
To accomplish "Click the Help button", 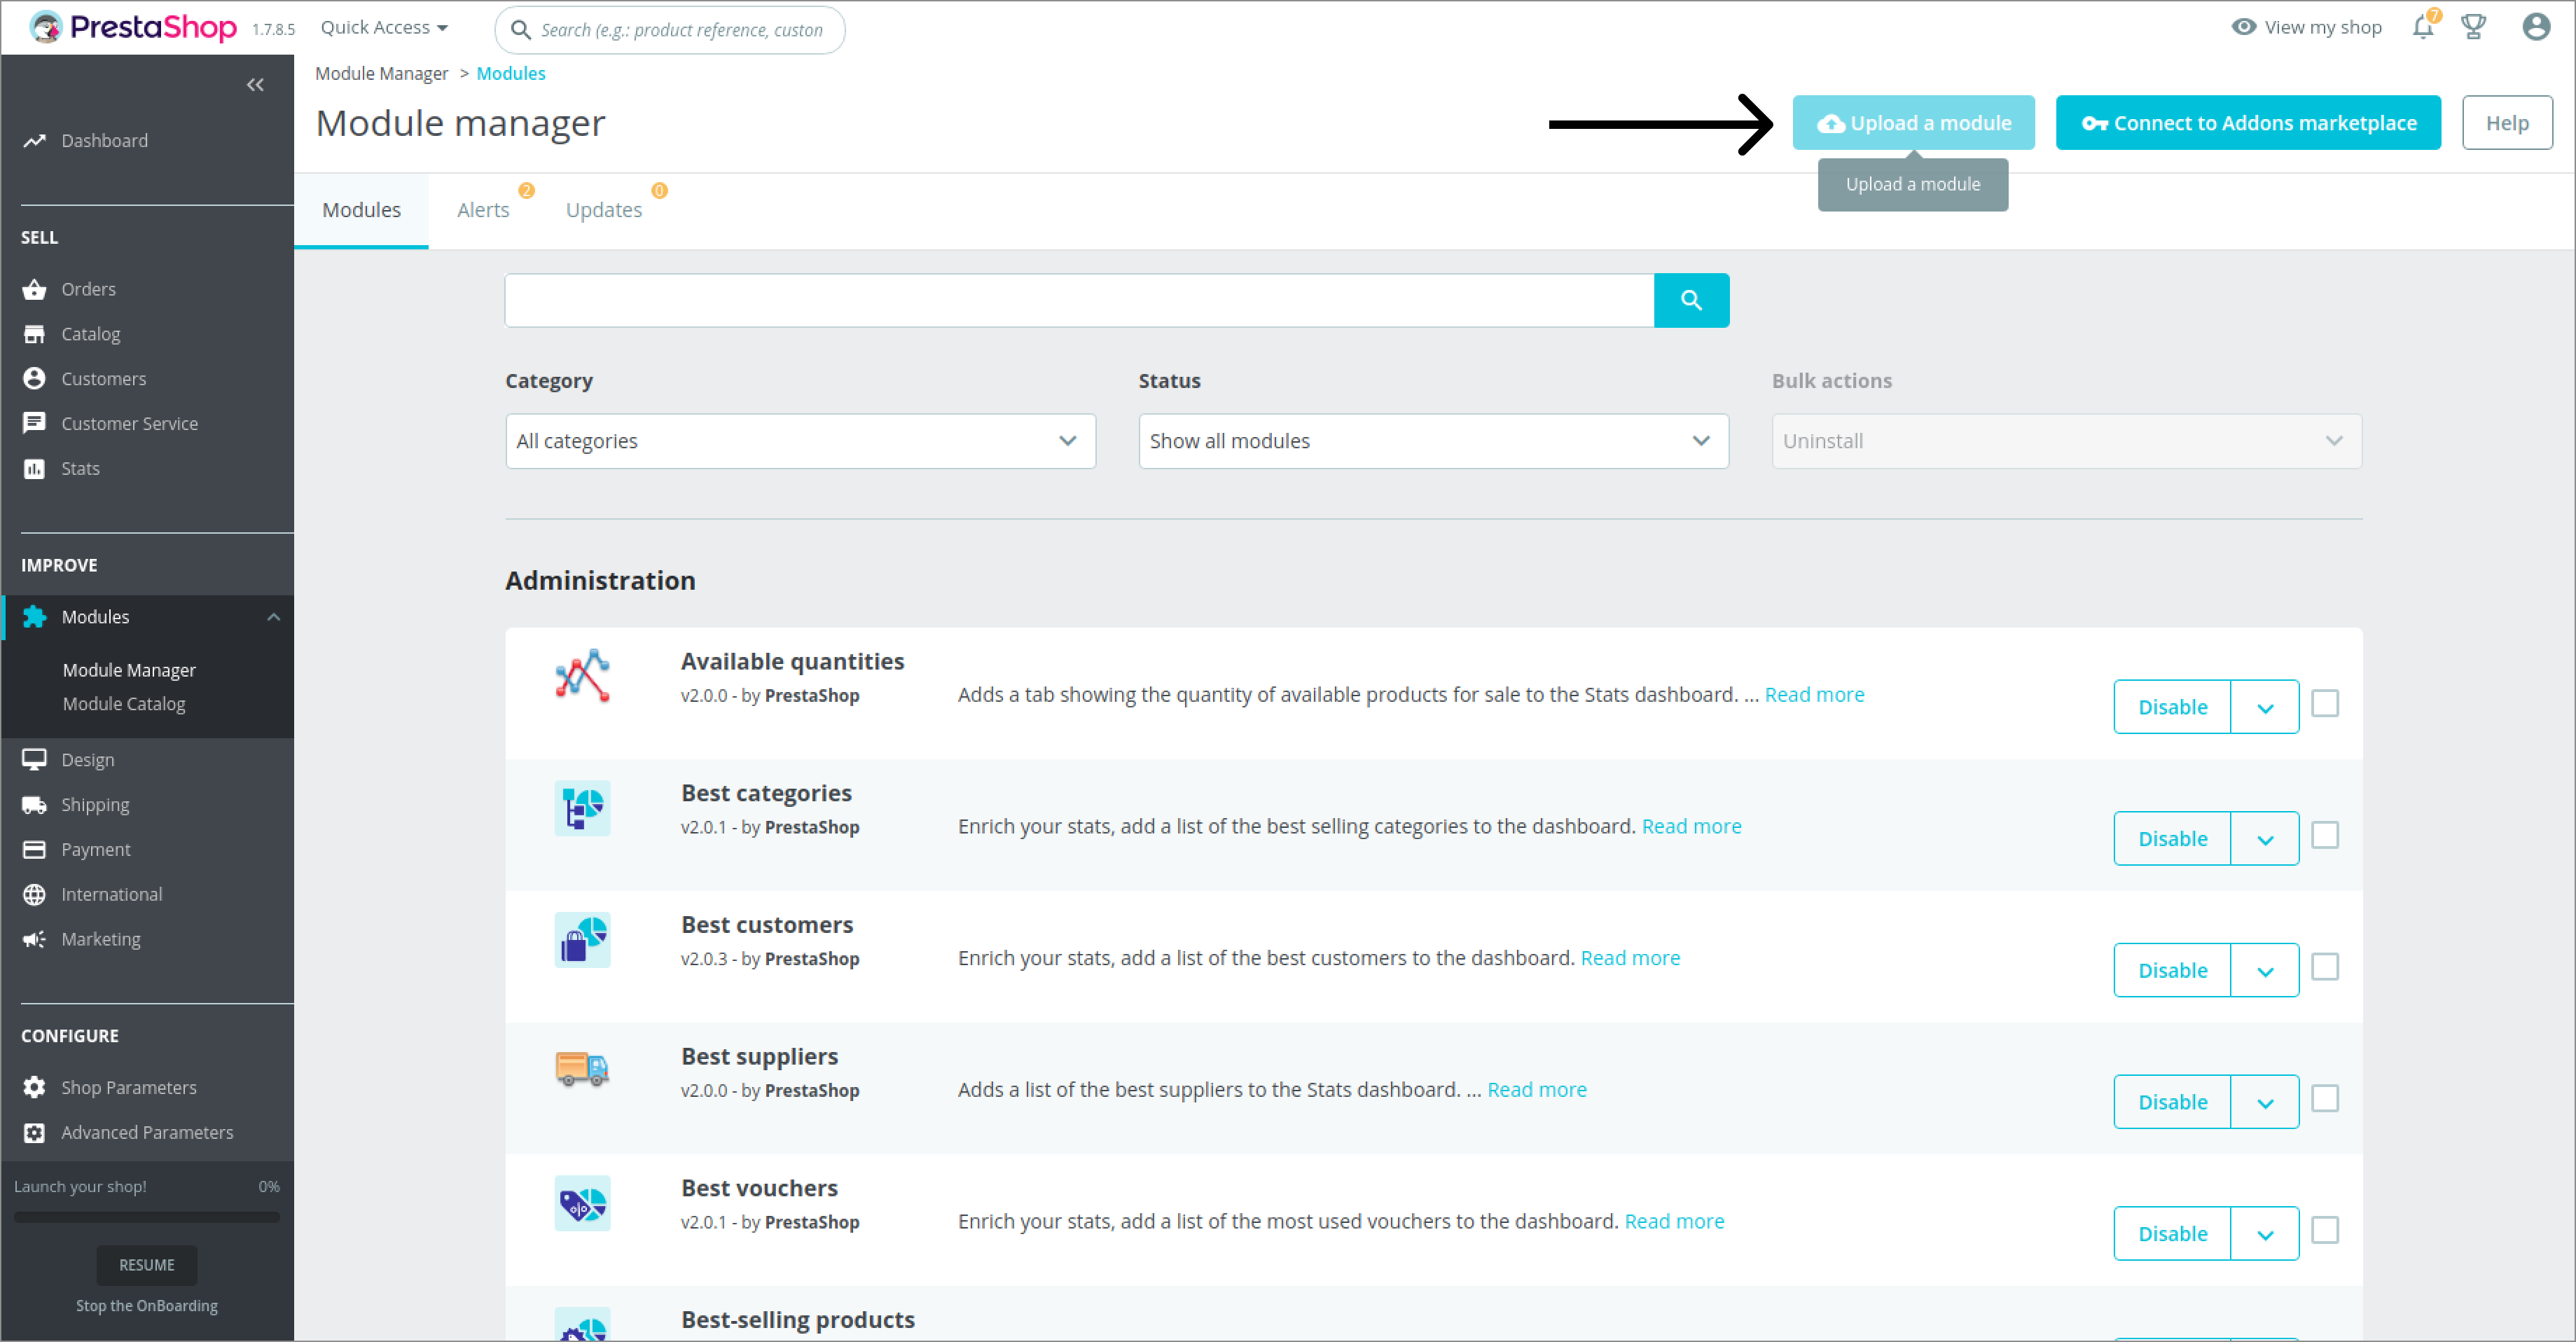I will pyautogui.click(x=2506, y=123).
